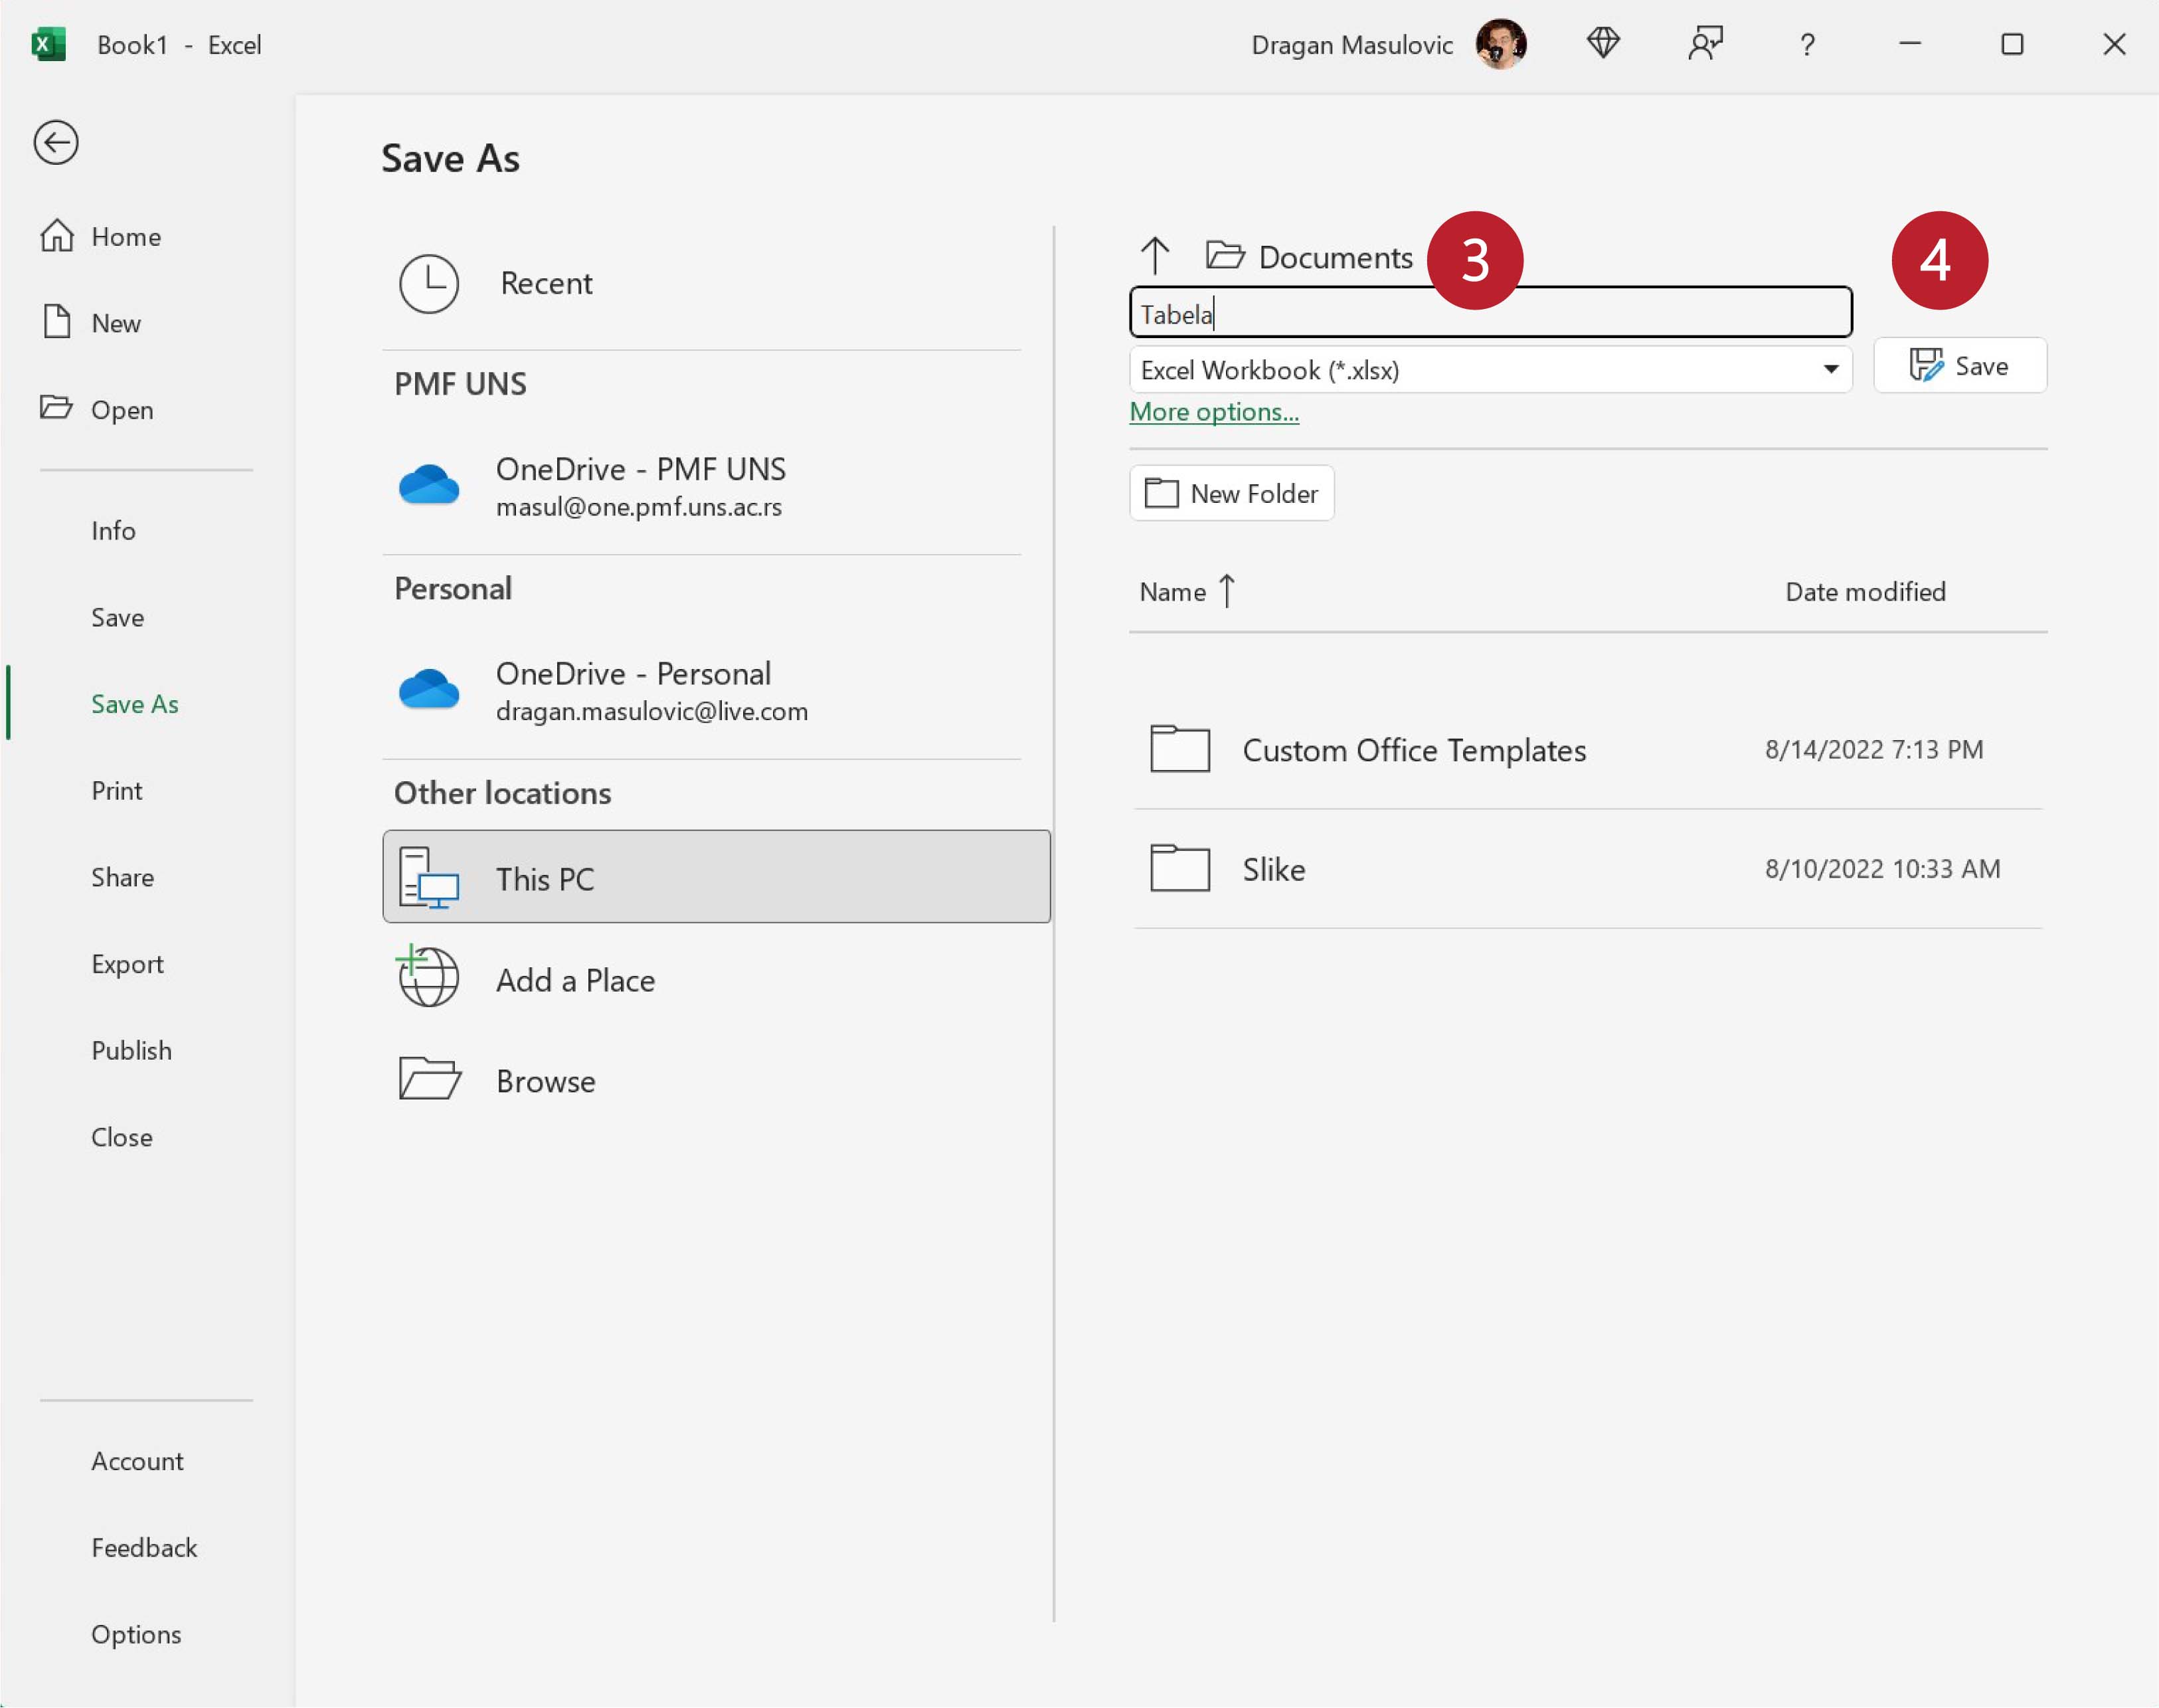Click Dragan Masulovic profile picture

pos(1500,44)
